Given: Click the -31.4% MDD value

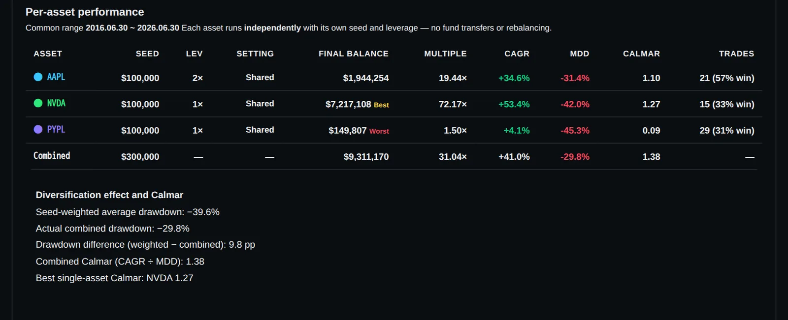Looking at the screenshot, I should (x=575, y=78).
